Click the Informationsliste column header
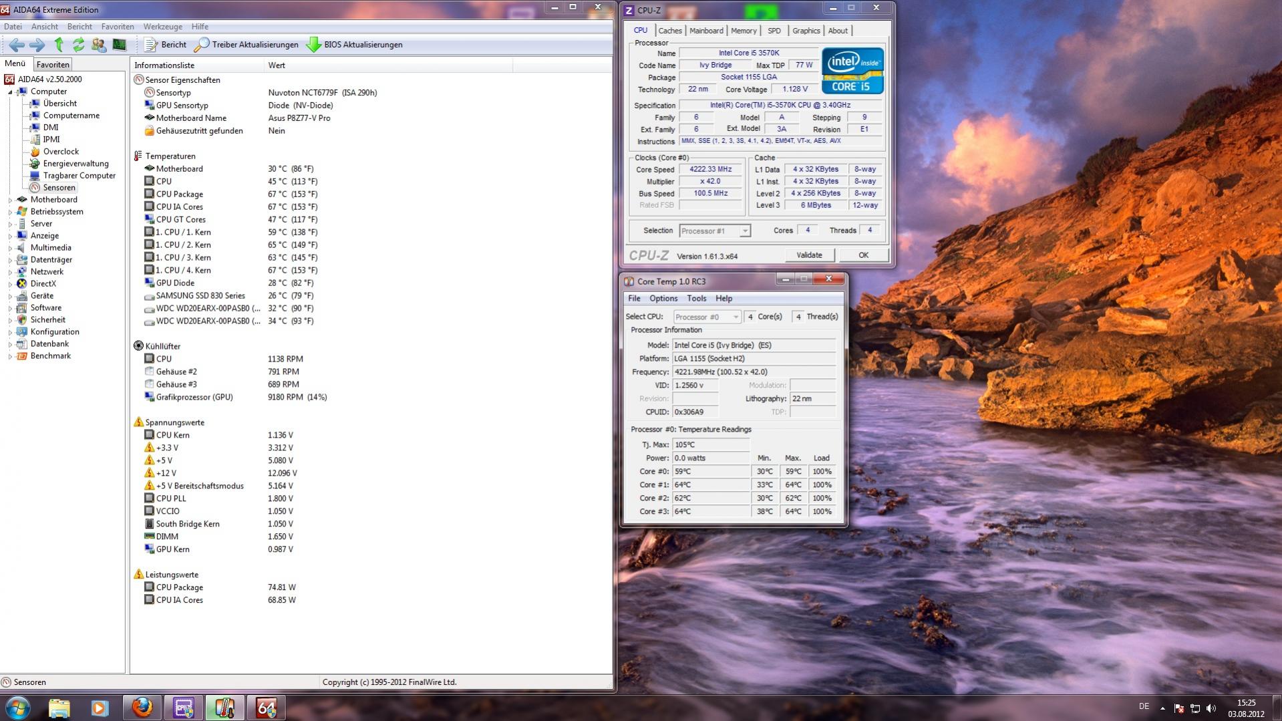1282x721 pixels. (198, 65)
